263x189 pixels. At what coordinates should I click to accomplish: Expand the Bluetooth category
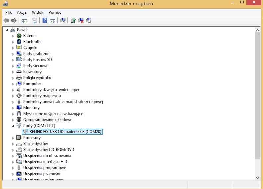click(x=13, y=42)
